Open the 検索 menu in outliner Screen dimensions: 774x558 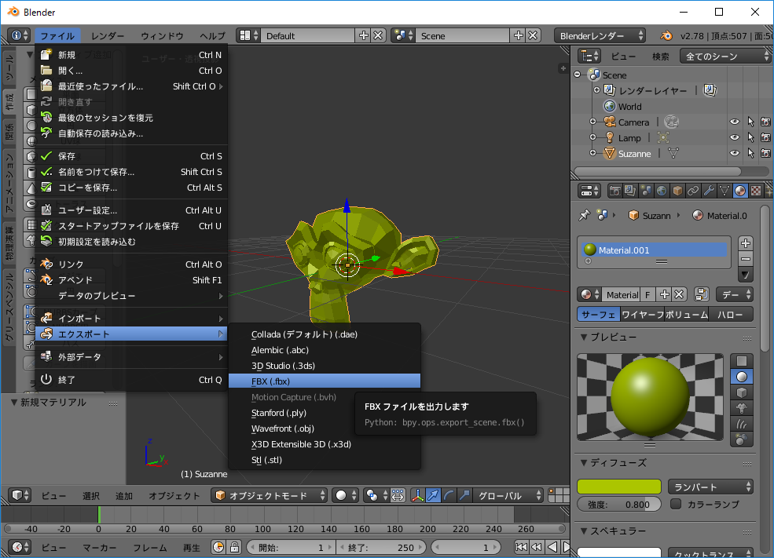click(661, 57)
